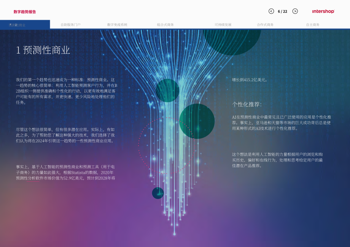Click paragraph starting 尽管这个想法很简单
Viewport: 350px width, 247px height.
(65, 135)
